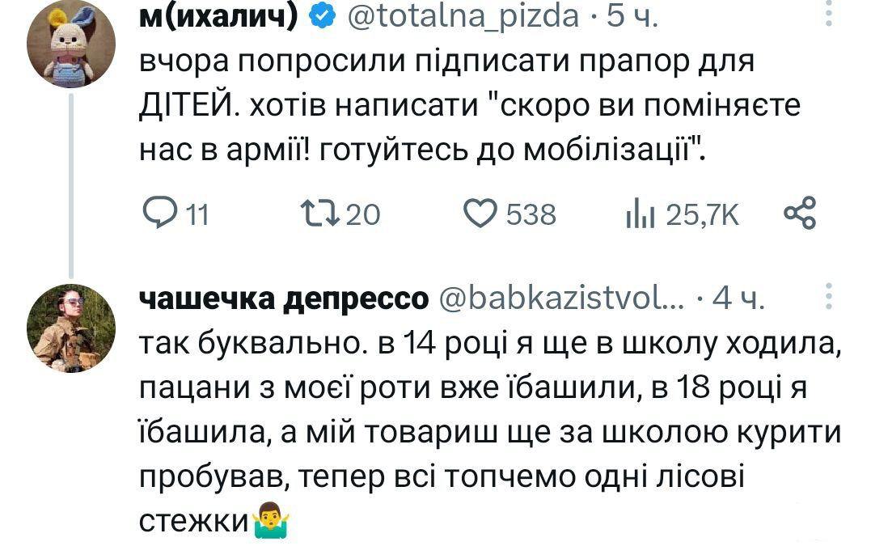The image size is (871, 546).
Task: View analytics showing 25,7K views
Action: (x=641, y=214)
